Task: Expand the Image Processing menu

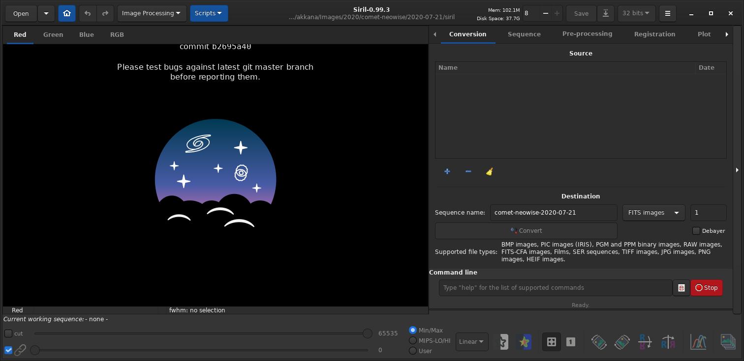Action: (152, 13)
